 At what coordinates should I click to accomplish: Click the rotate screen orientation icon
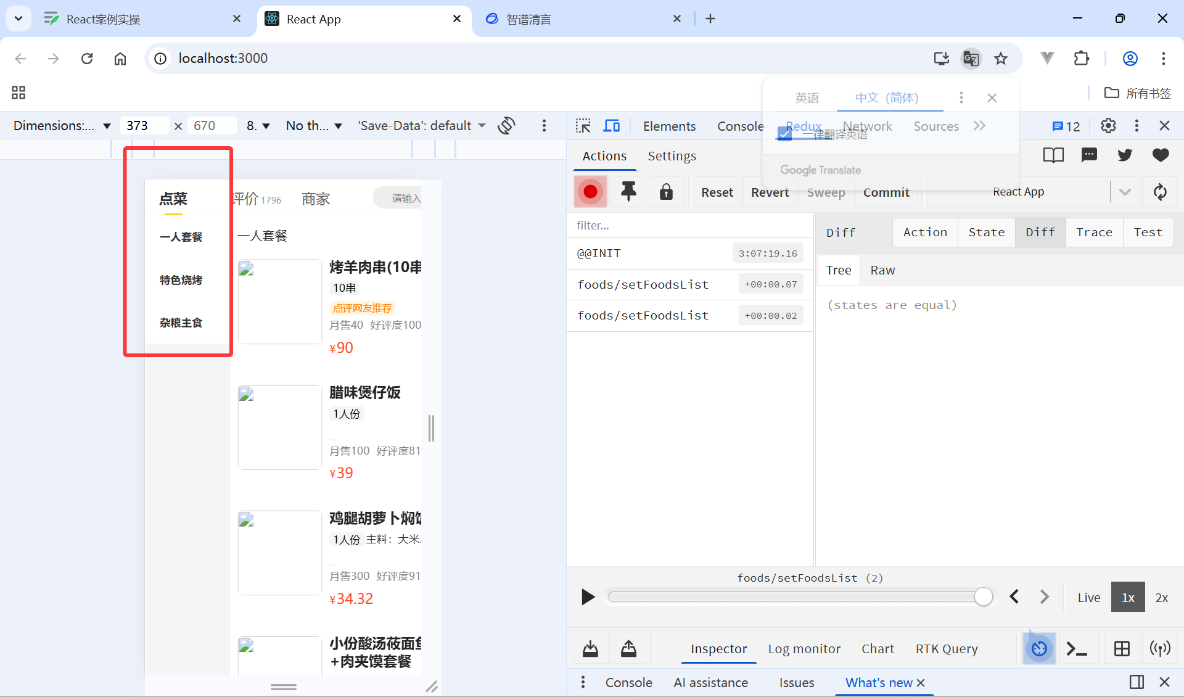click(x=507, y=126)
